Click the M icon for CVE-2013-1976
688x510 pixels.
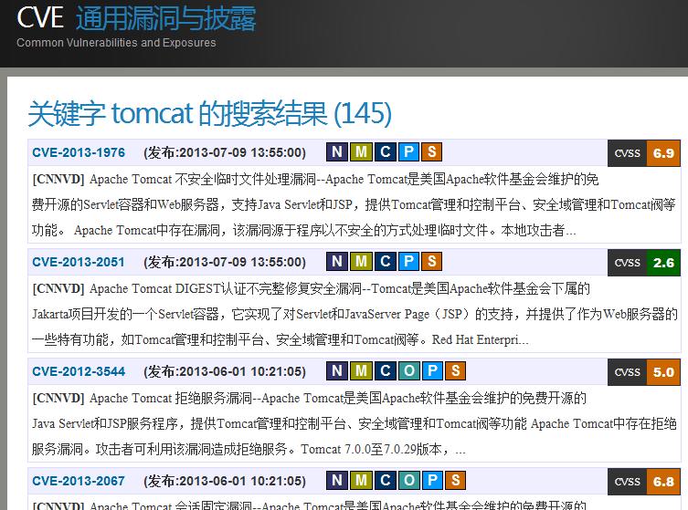tap(361, 152)
